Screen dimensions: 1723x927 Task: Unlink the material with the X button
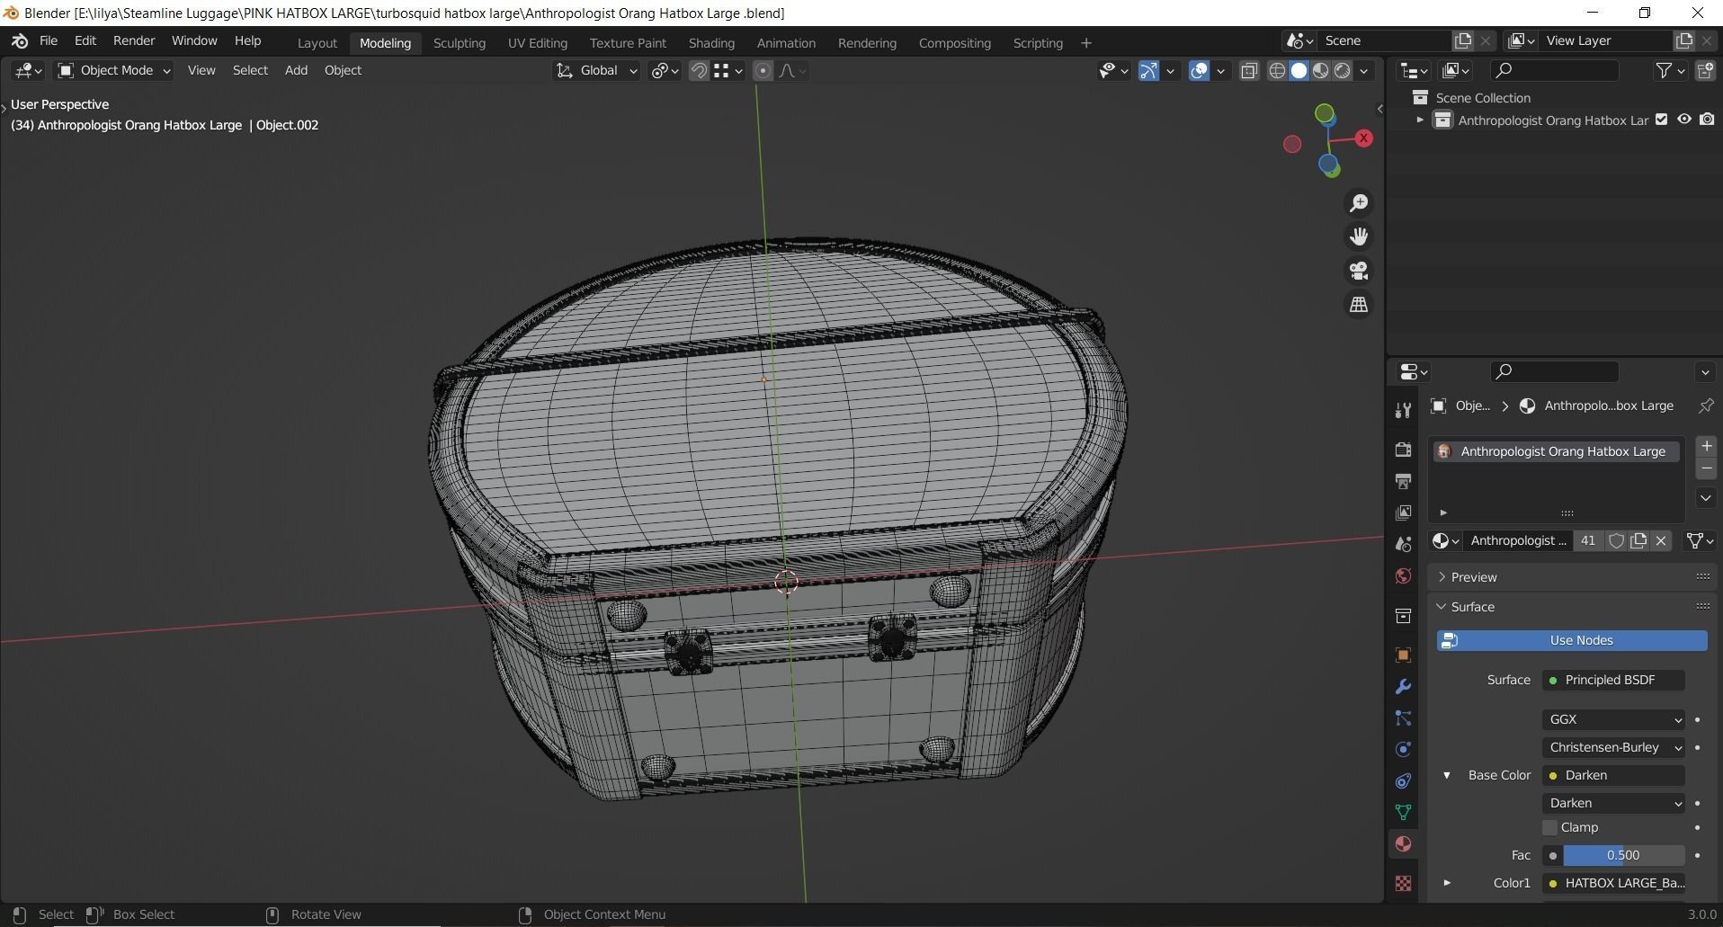(x=1661, y=540)
